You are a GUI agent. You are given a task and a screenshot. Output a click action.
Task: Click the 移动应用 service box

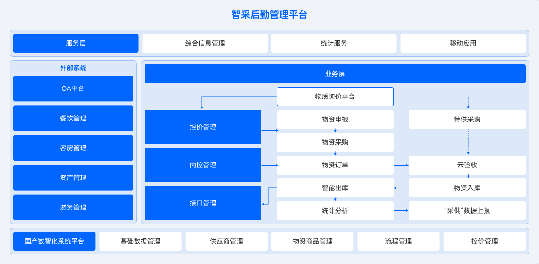(x=463, y=43)
